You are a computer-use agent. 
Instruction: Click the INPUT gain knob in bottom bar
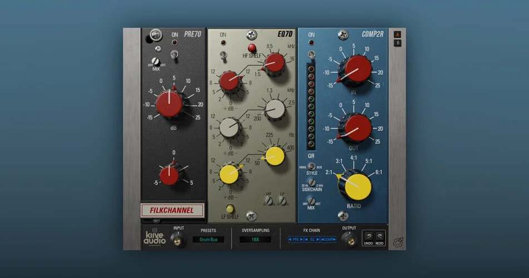point(178,239)
